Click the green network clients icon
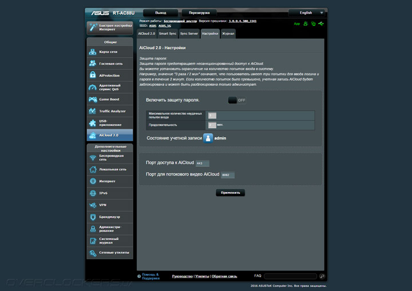 tap(313, 23)
